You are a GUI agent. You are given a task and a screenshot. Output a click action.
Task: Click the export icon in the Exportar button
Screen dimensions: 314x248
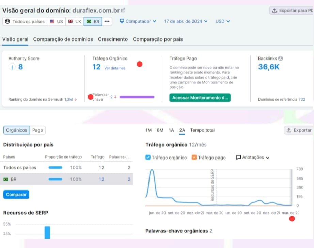[289, 130]
